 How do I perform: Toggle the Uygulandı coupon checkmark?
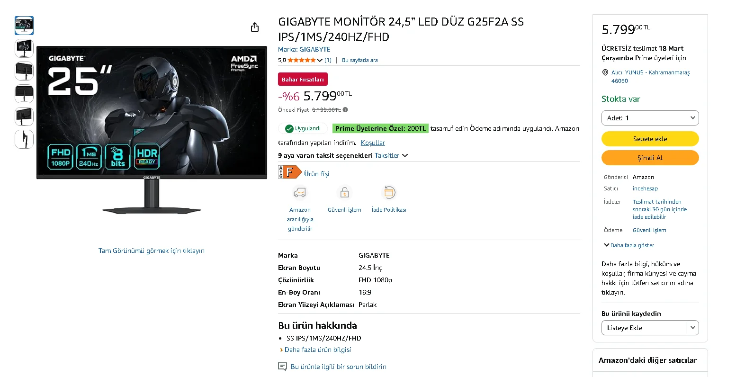pyautogui.click(x=289, y=128)
